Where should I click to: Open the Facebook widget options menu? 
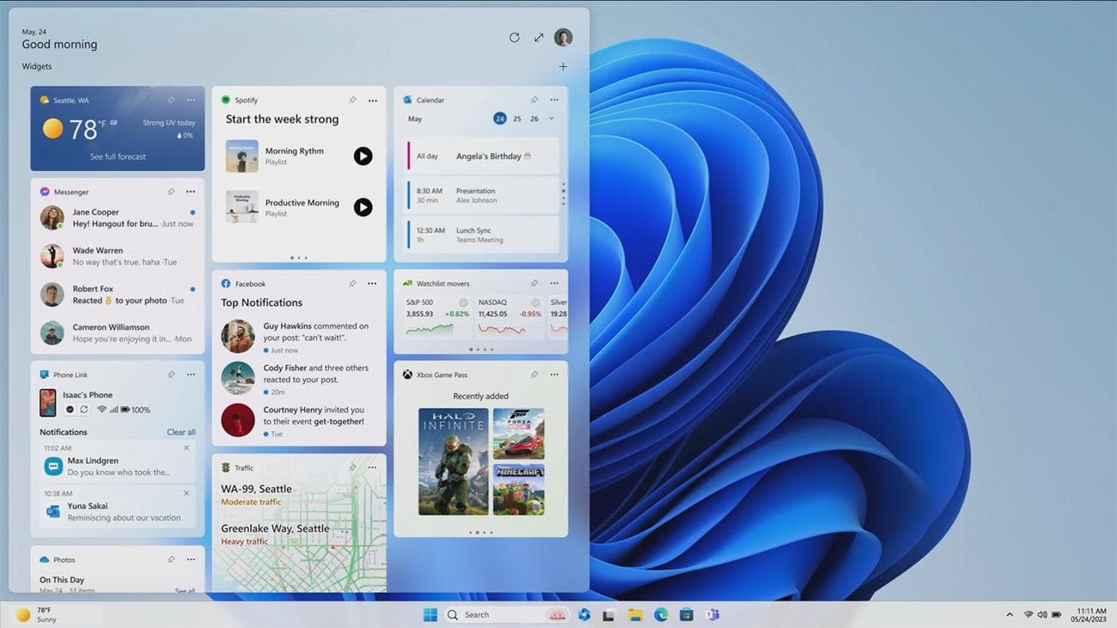372,284
